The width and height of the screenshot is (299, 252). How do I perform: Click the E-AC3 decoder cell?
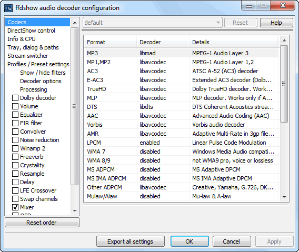163,80
